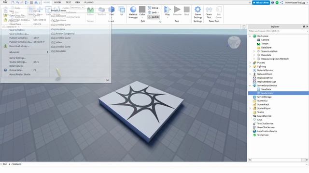309x173 pixels.
Task: Toggle the Anchor button
Action: [154, 17]
